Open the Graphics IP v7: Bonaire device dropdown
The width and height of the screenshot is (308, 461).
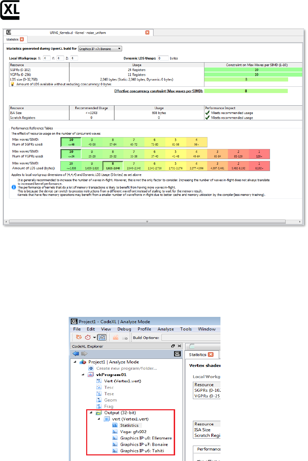[x=100, y=49]
